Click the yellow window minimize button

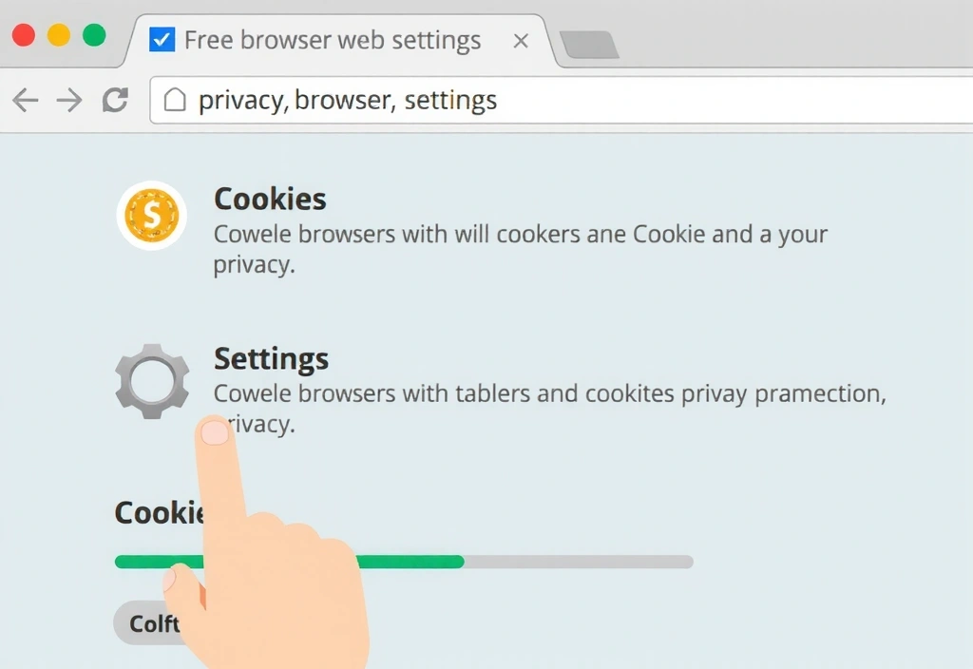(59, 36)
